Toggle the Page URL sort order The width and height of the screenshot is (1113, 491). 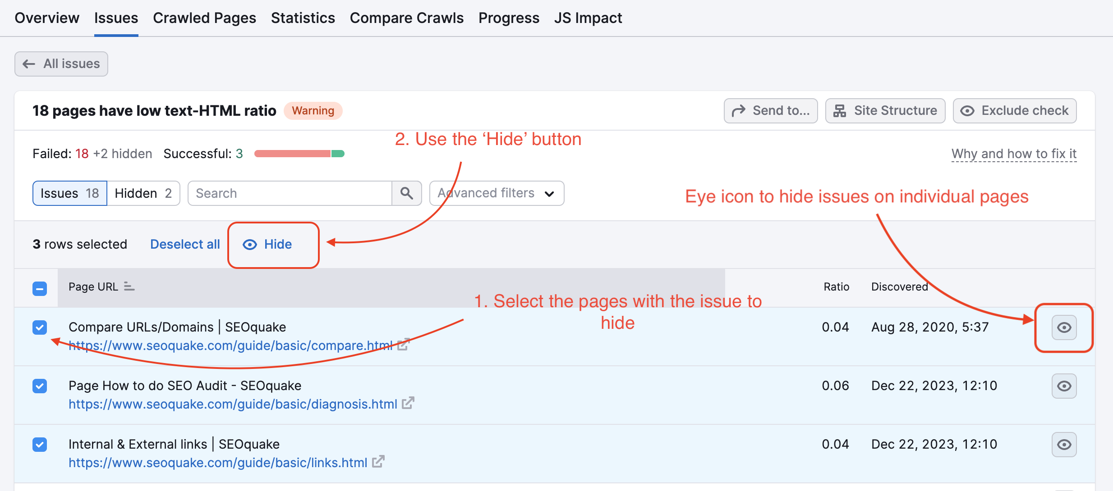(x=129, y=286)
